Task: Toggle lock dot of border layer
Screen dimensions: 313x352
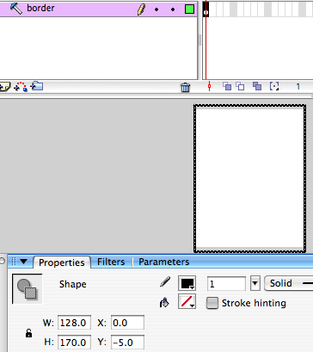Action: tap(173, 9)
